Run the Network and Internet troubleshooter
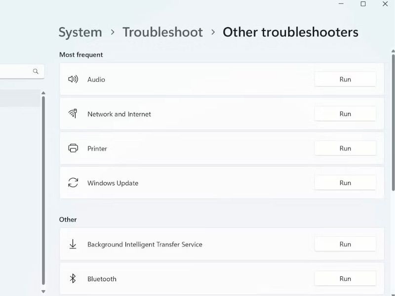Screen dimensions: 395x296 click(x=345, y=114)
